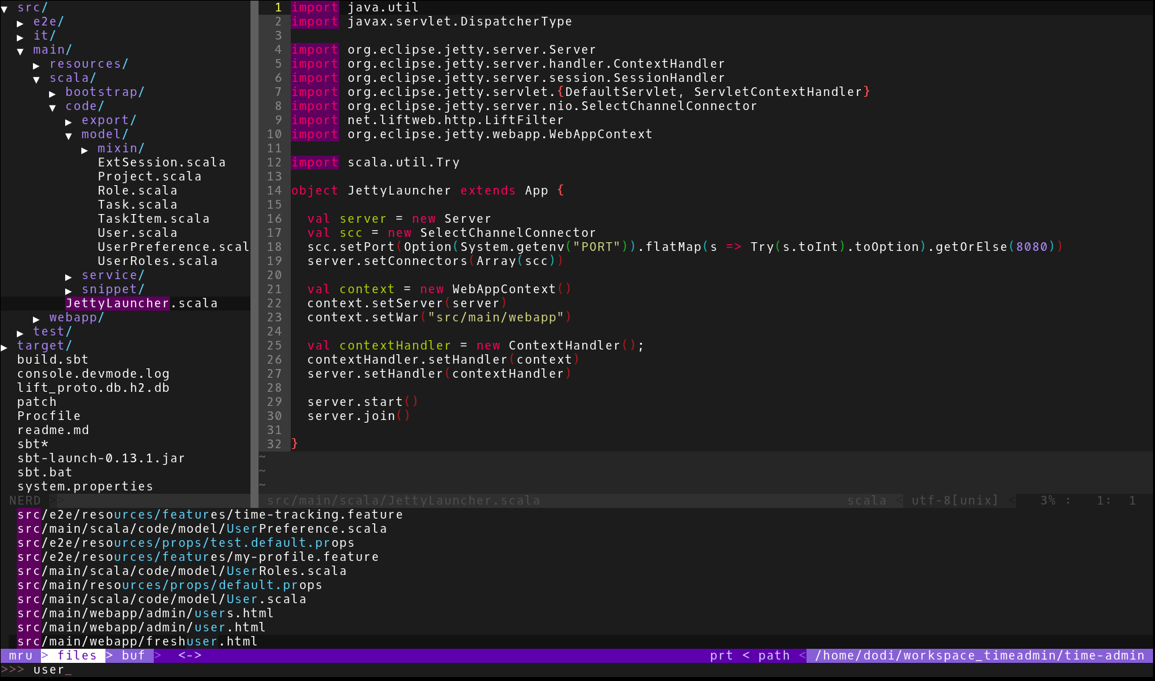Collapse the src/ folder arrow
Image resolution: width=1155 pixels, height=681 pixels.
(x=5, y=9)
